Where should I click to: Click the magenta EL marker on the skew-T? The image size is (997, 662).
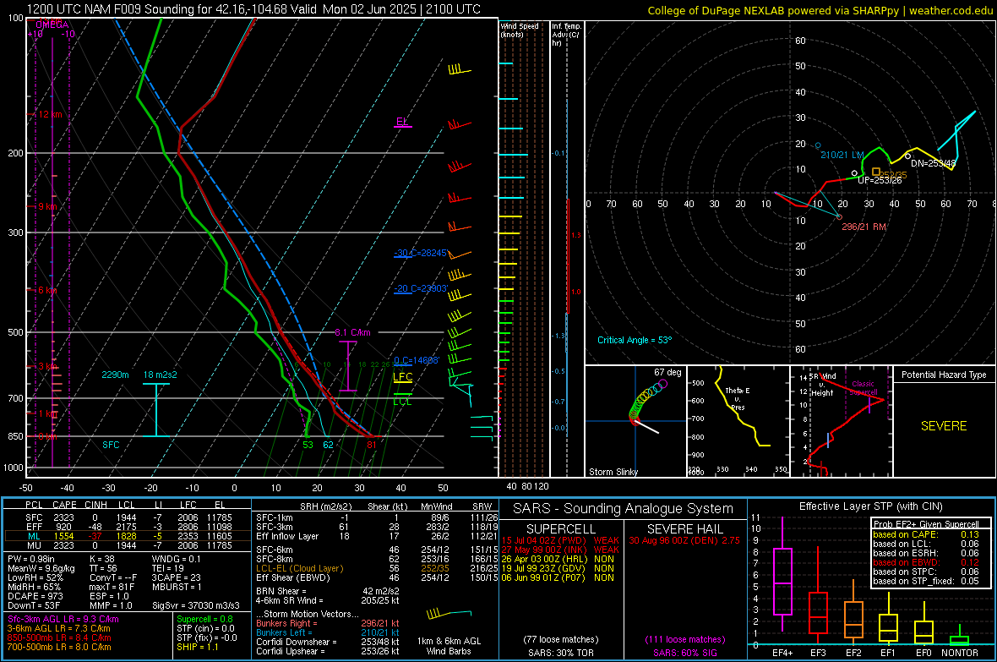402,121
